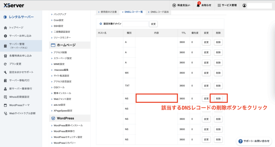Open サポート・お問い合わせ button
Image resolution: width=275 pixels, height=147 pixels.
[254, 141]
